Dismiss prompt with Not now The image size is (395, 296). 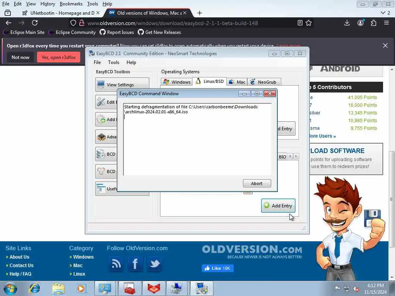click(x=20, y=57)
